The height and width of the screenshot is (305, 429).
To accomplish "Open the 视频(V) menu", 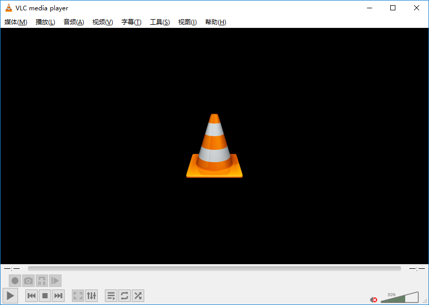I will click(x=102, y=22).
